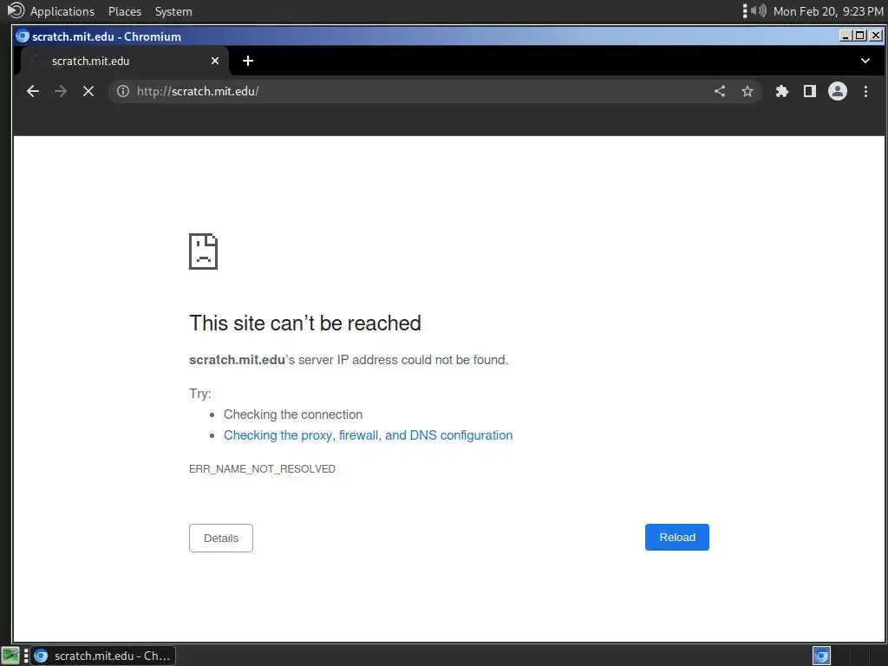
Task: Click the Chromium taskbar window button
Action: 102,656
